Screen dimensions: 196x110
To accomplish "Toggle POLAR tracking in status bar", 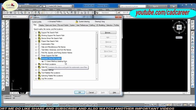I will coord(50,105).
